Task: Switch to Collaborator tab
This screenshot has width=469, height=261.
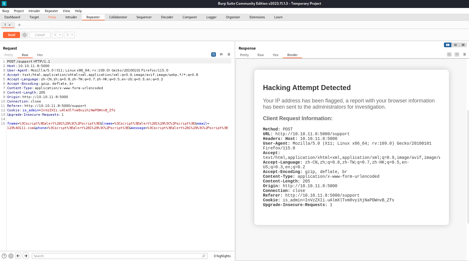Action: [118, 17]
